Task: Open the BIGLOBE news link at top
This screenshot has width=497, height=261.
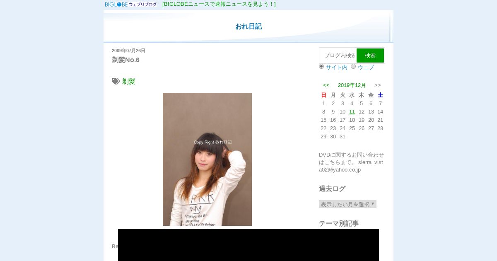Action: 219,4
